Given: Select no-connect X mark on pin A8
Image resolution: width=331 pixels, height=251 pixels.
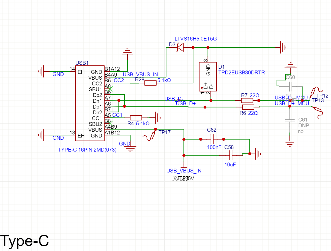Looking at the screenshot, I should point(110,89).
